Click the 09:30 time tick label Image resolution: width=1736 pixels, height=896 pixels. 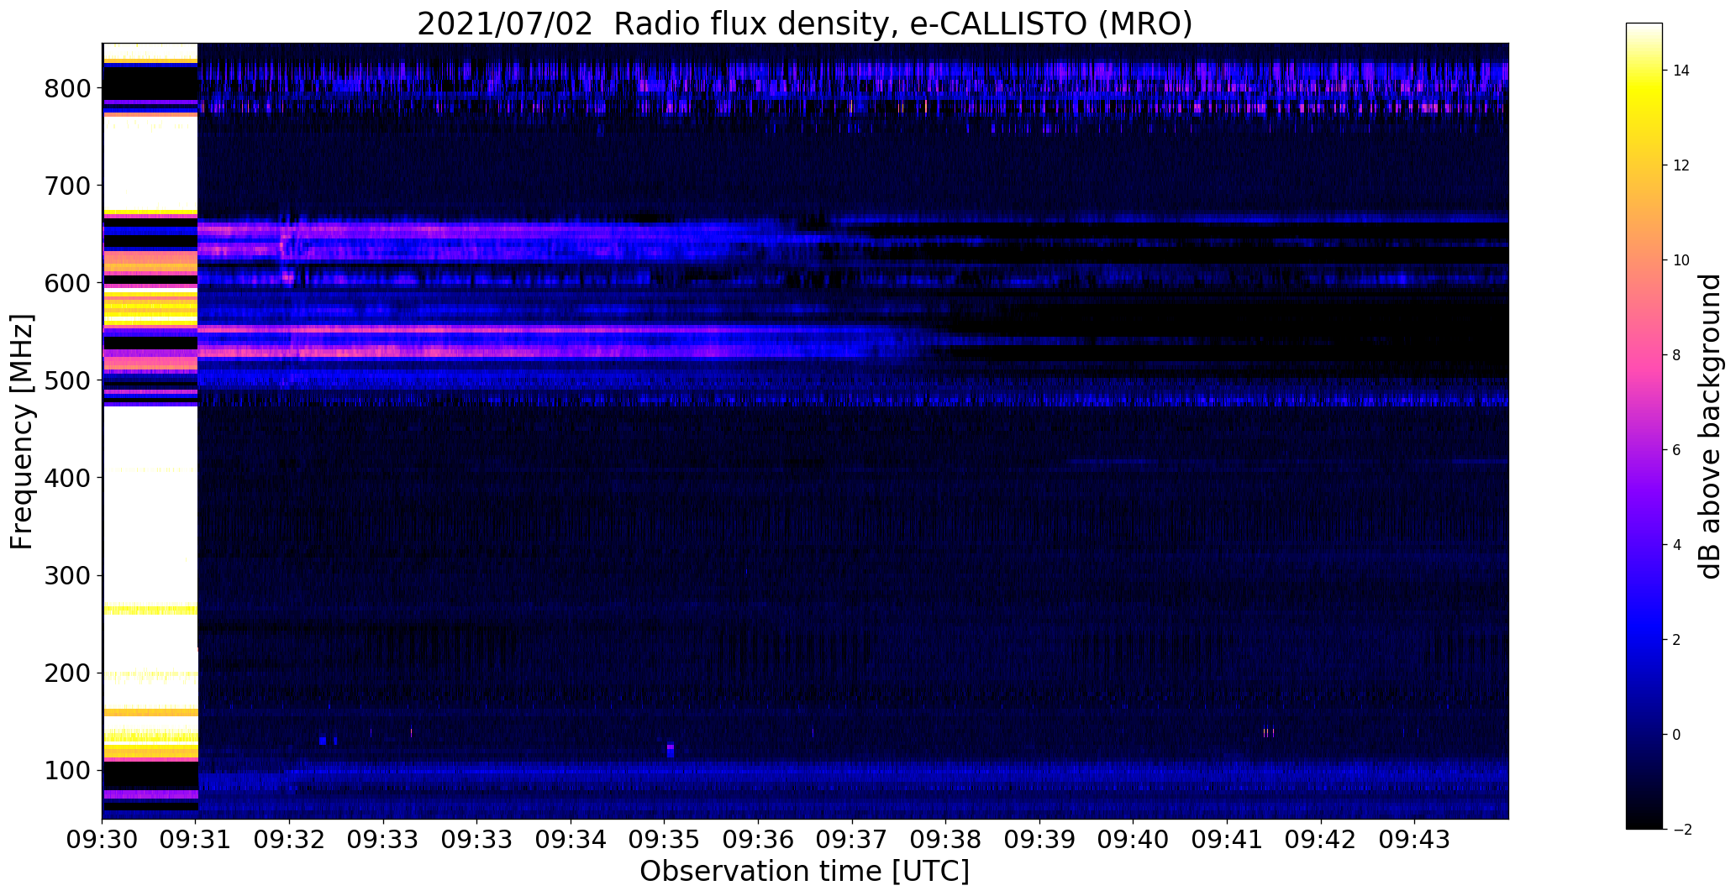[x=103, y=841]
